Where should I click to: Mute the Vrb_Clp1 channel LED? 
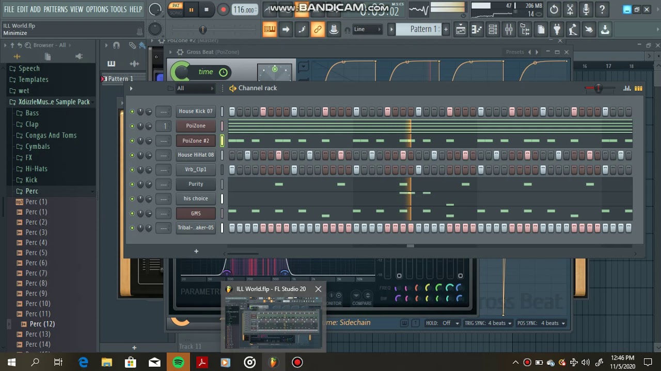coord(132,170)
